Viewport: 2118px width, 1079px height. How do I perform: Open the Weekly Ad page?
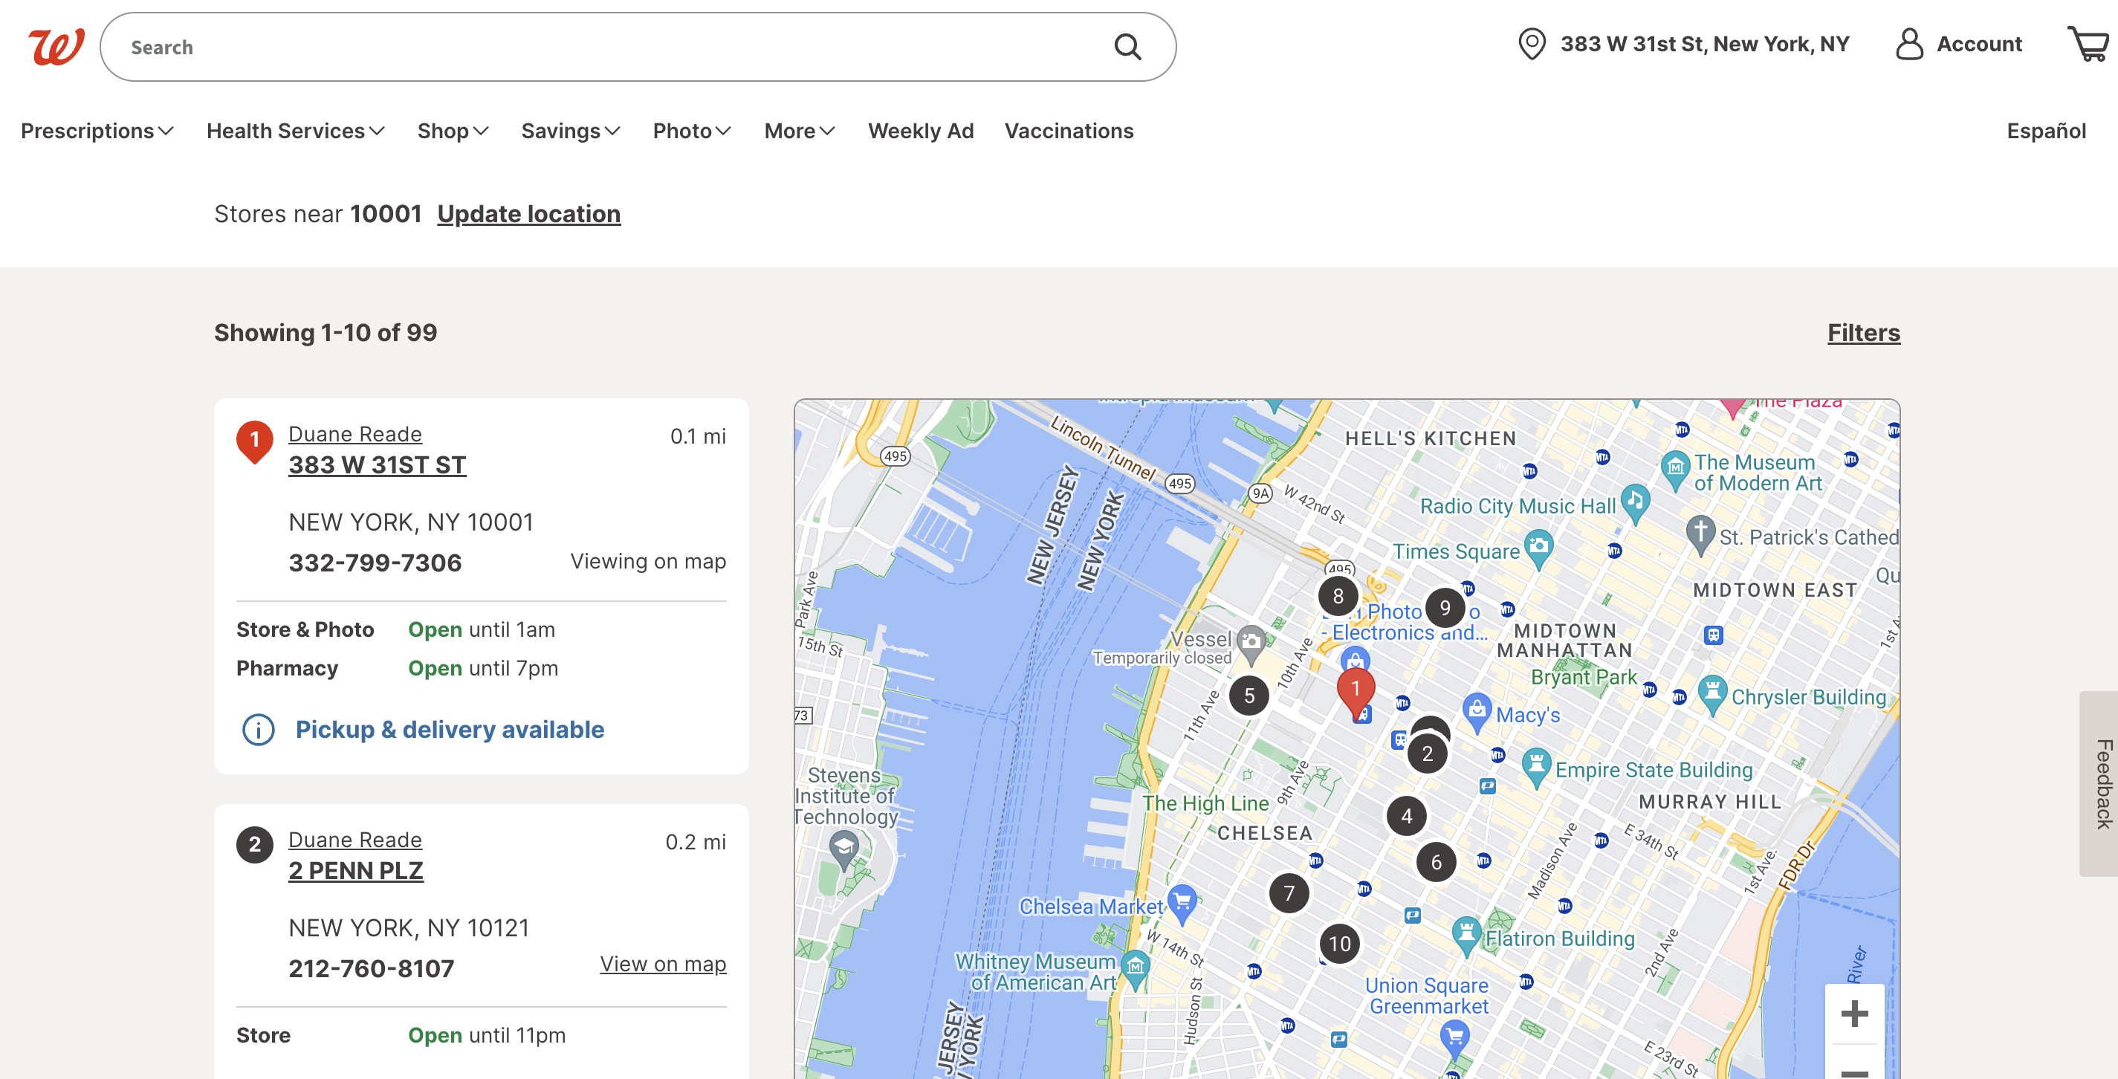point(920,131)
